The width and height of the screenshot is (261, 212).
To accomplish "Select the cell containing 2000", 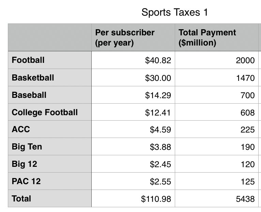I will coord(217,60).
